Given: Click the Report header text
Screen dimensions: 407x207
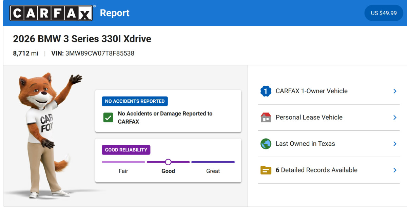Looking at the screenshot, I should click(x=115, y=13).
